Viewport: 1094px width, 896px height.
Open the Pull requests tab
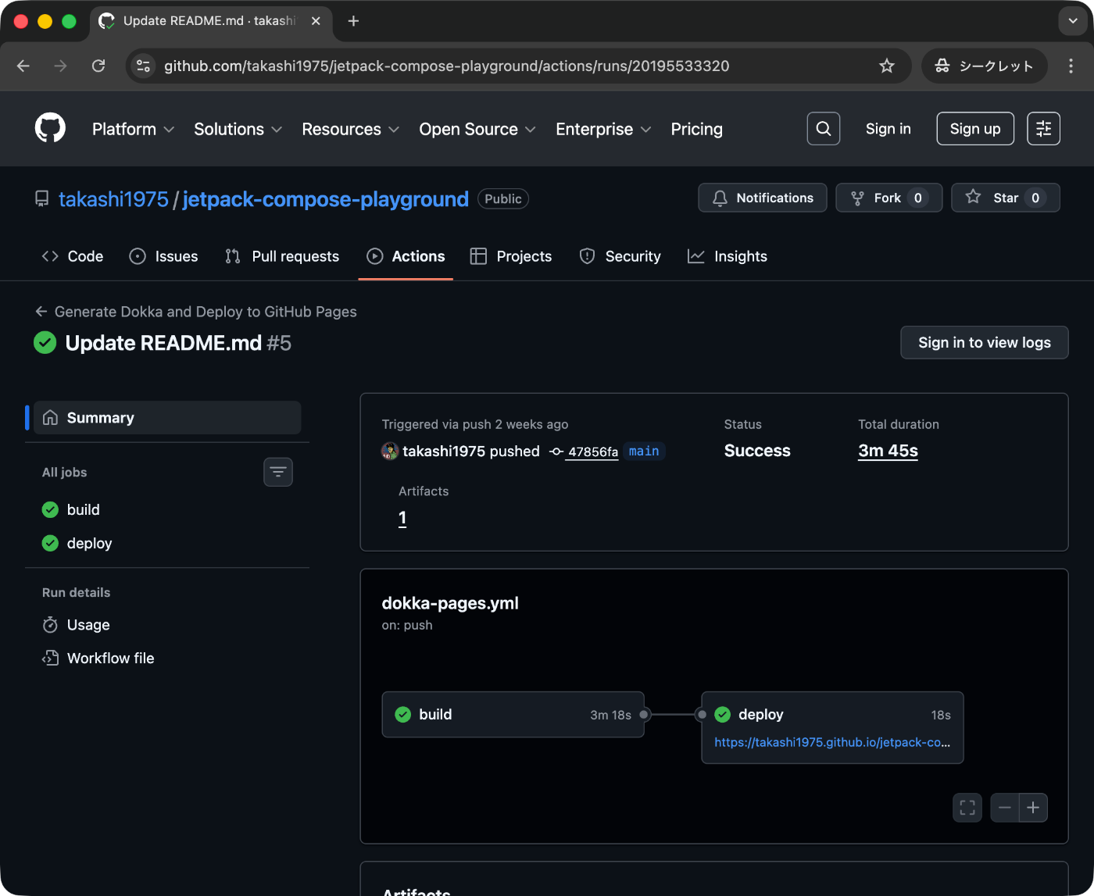pos(282,256)
